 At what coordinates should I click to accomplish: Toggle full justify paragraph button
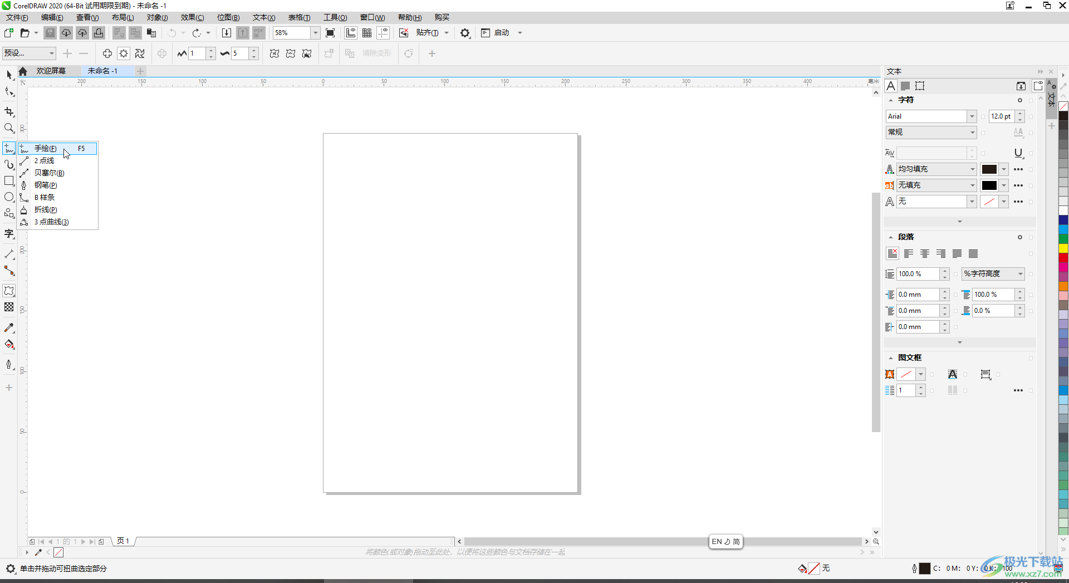(x=957, y=254)
